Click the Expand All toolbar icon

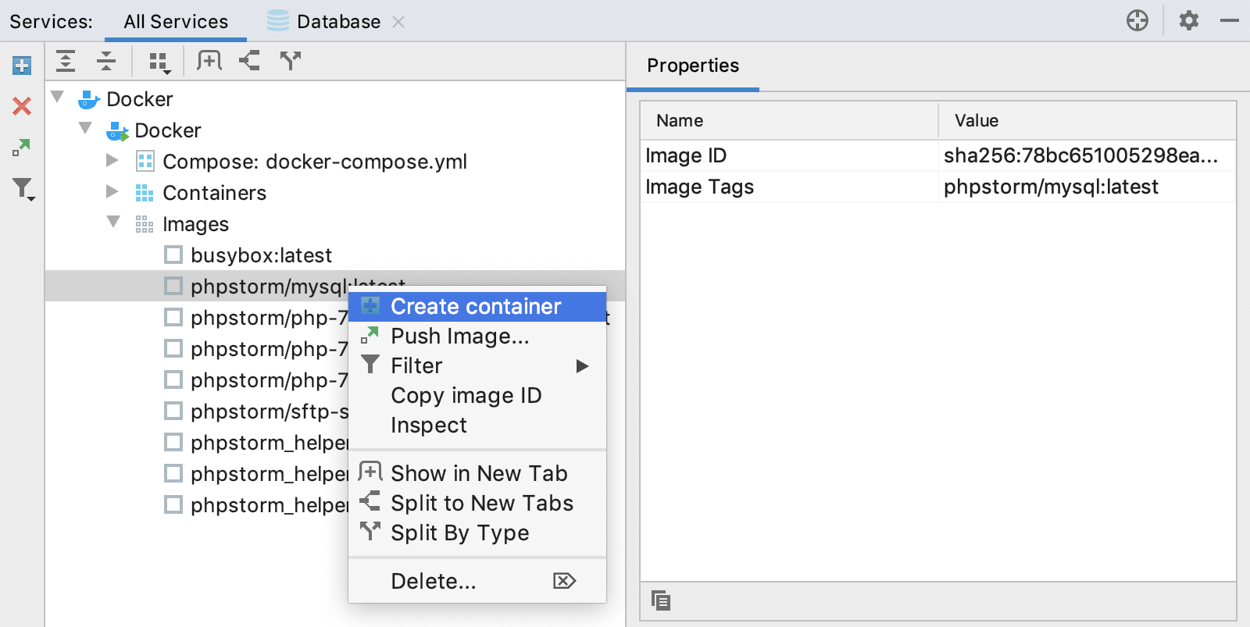[66, 61]
